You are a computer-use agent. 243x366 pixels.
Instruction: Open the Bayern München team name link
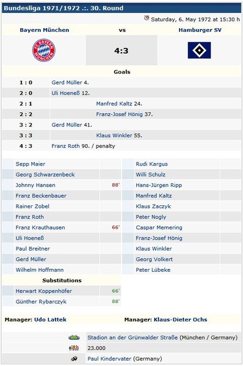(x=45, y=30)
